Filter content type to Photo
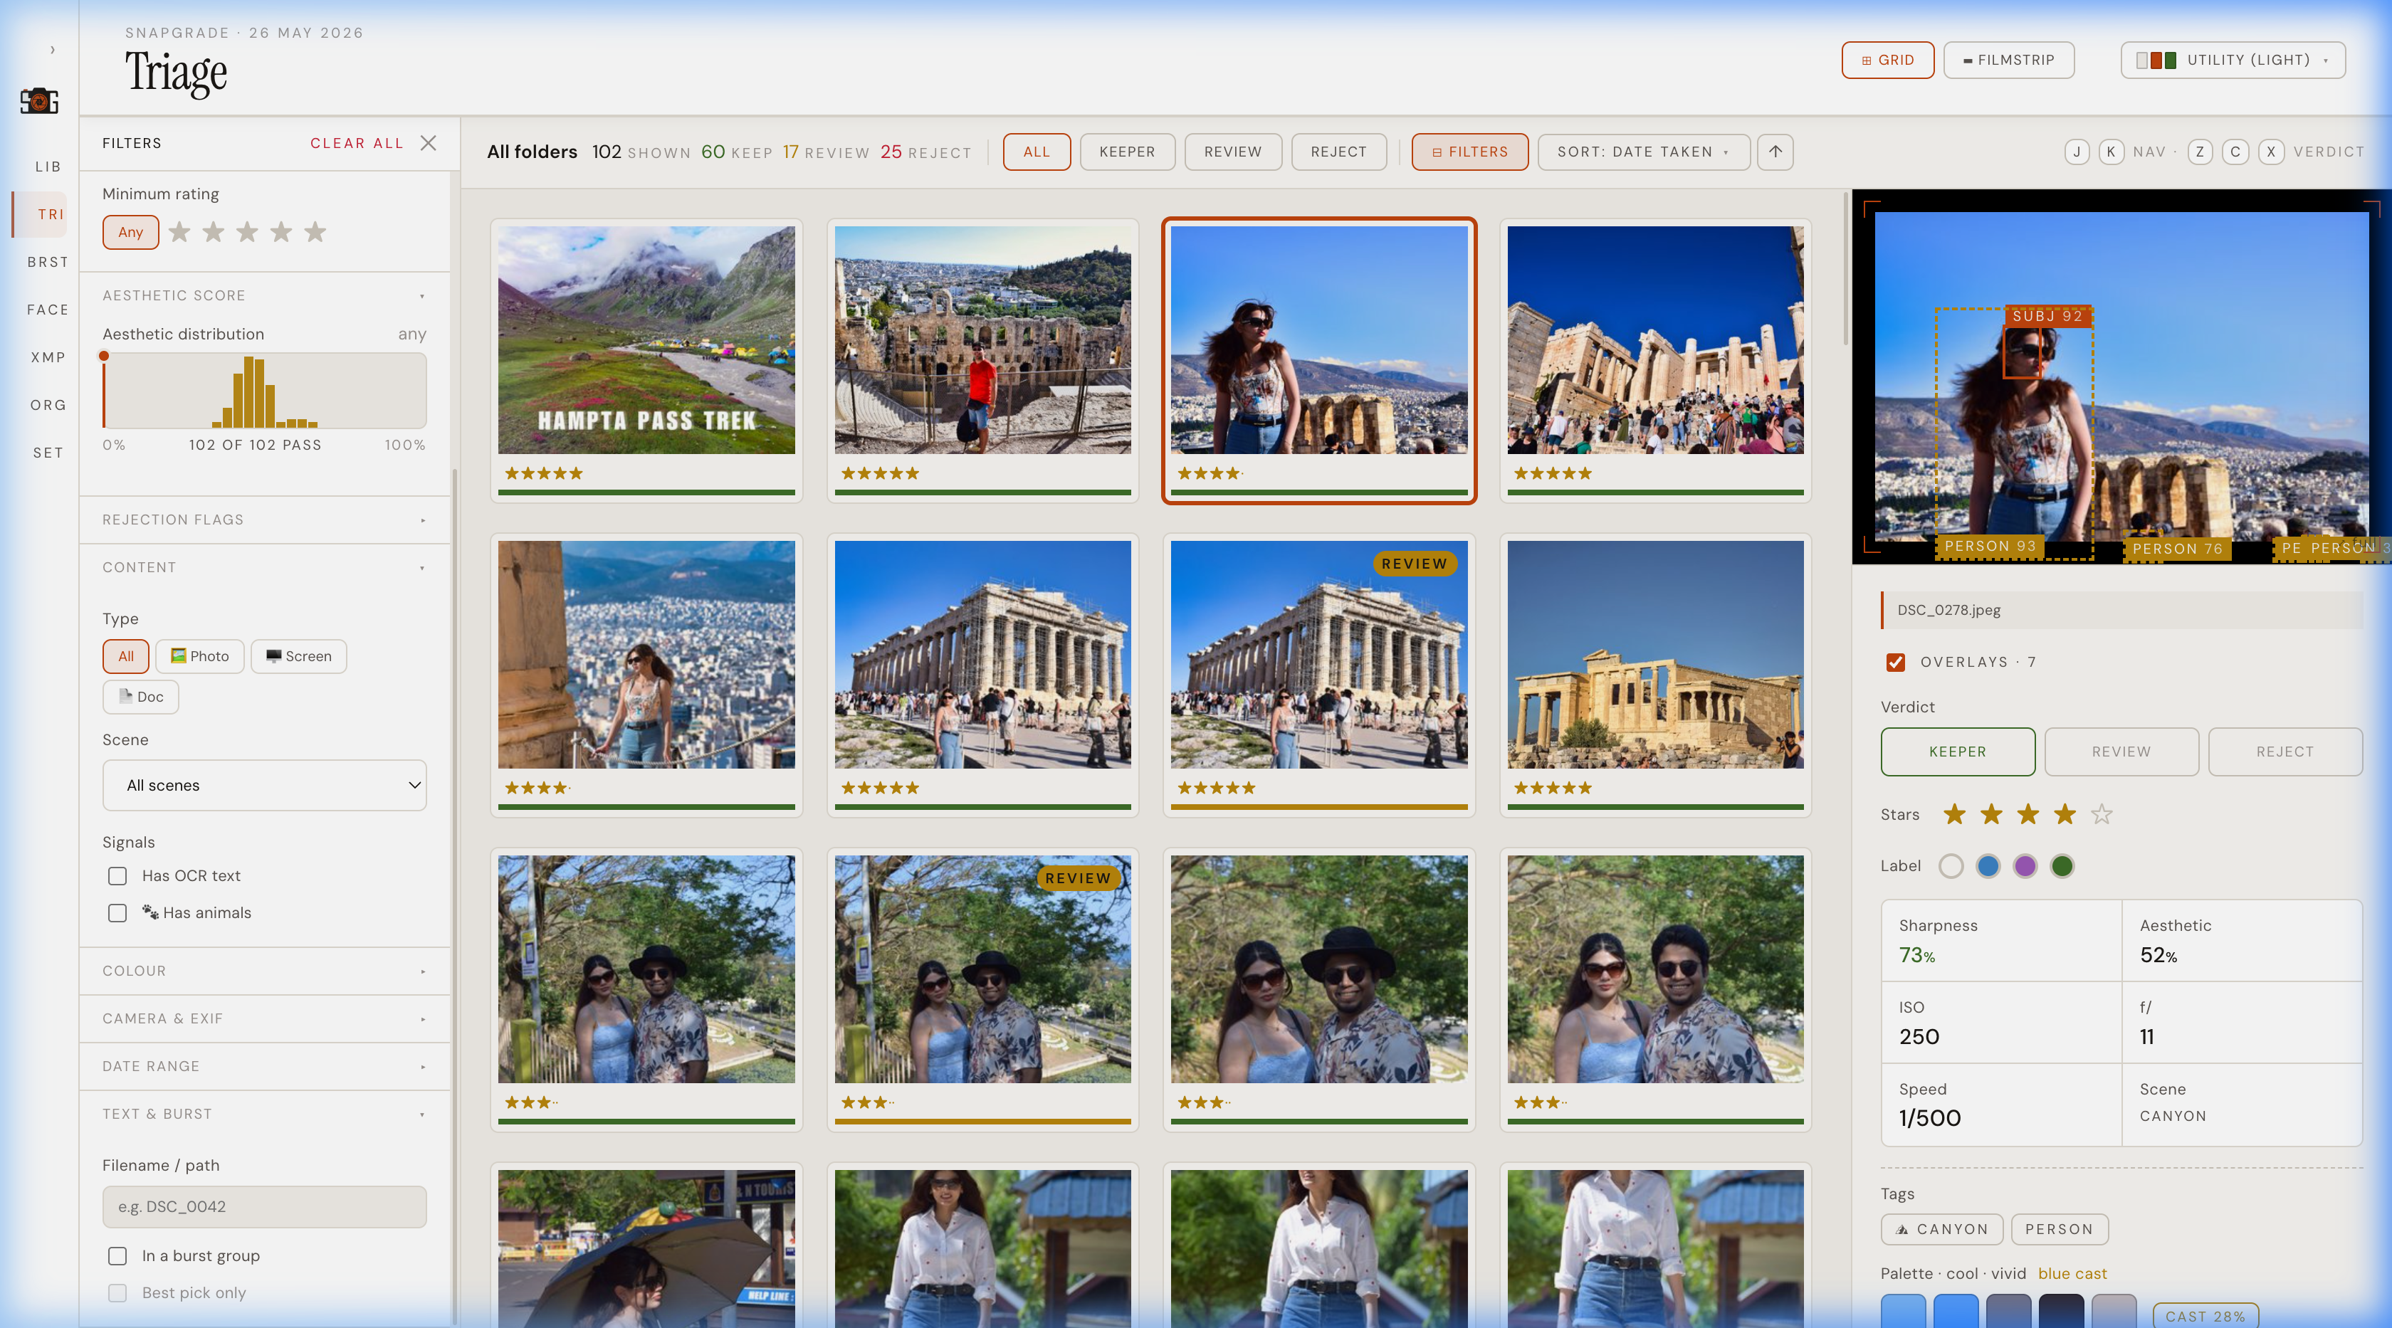Viewport: 2392px width, 1328px height. (199, 656)
